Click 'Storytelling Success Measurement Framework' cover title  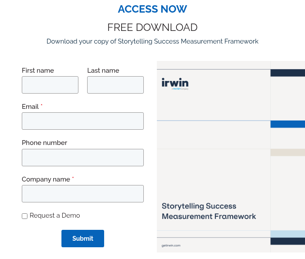click(x=209, y=211)
